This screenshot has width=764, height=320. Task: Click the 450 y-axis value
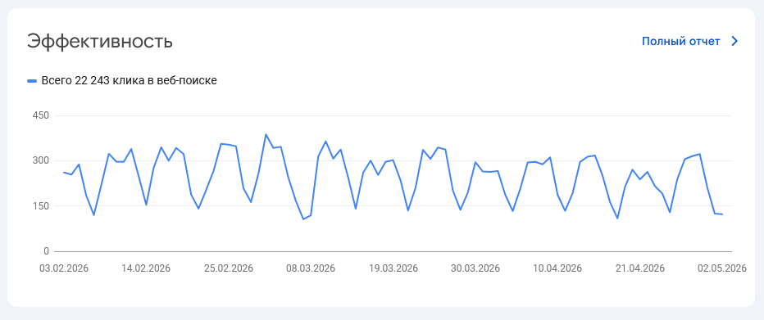[x=41, y=115]
